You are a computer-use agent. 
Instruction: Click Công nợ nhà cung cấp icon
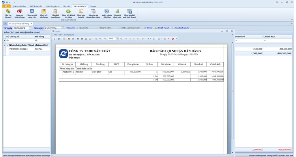click(31, 13)
